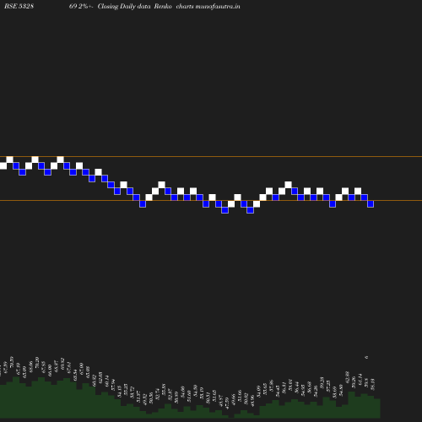Image resolution: width=422 pixels, height=422 pixels.
Task: Click the 'munafasutra.in' text in header
Action: pos(218,6)
